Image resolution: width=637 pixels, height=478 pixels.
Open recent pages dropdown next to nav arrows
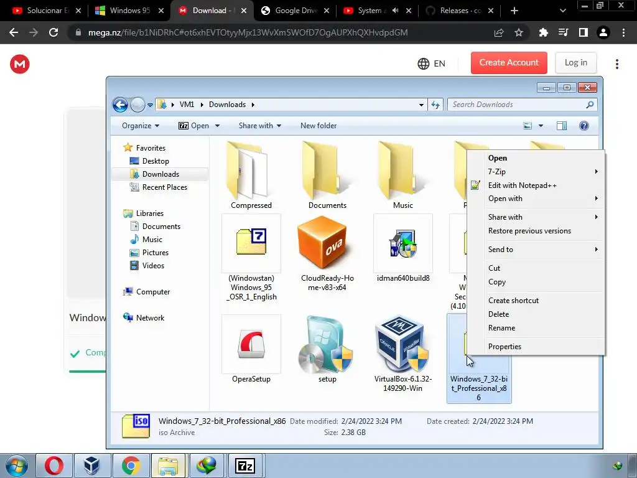pyautogui.click(x=150, y=105)
